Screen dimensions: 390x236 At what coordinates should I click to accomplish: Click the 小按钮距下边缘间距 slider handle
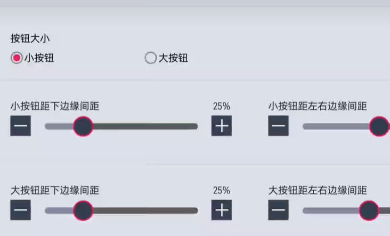tap(83, 126)
